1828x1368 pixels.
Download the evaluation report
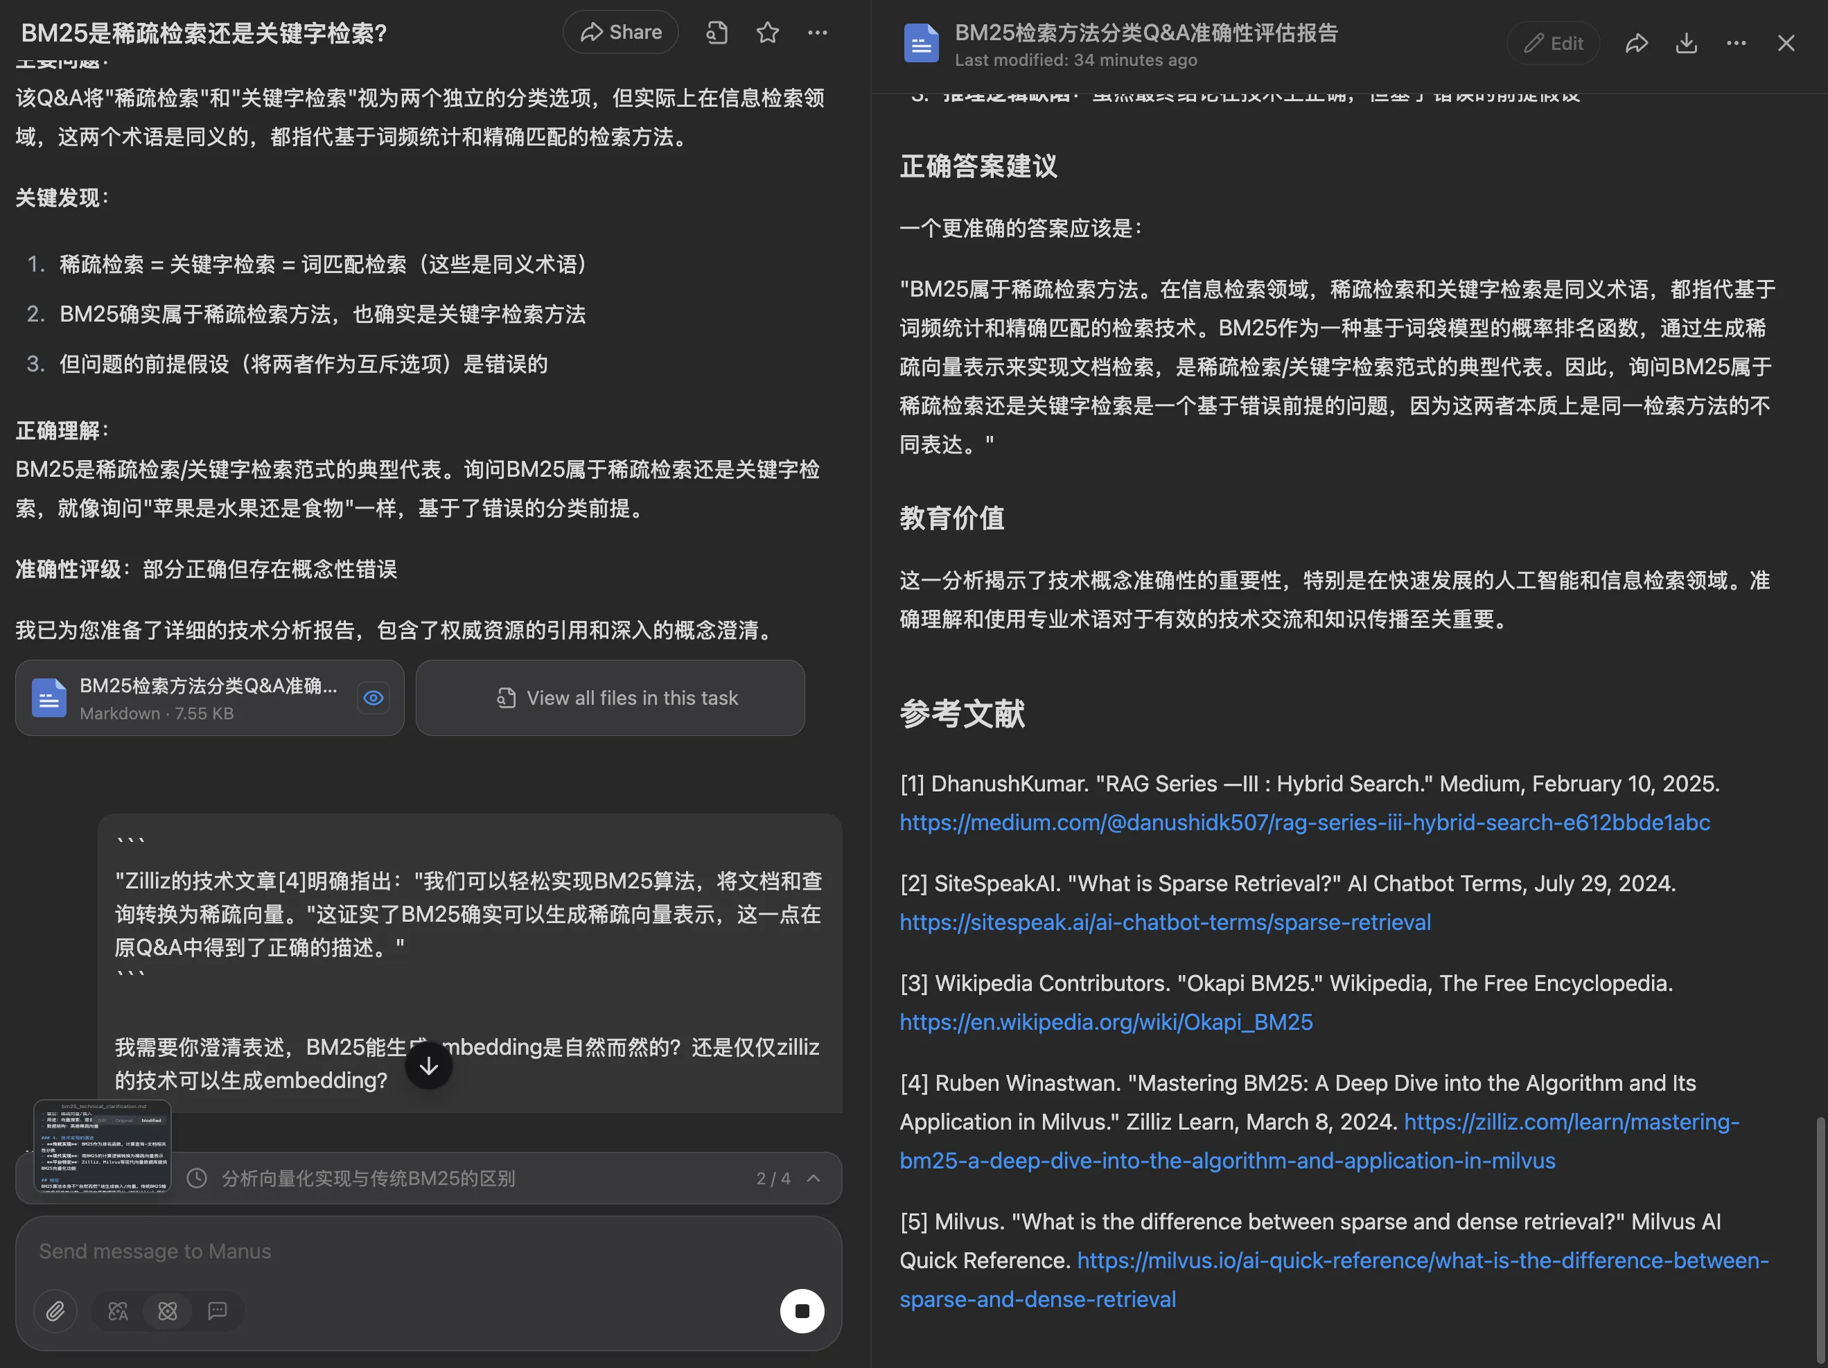pos(1687,42)
